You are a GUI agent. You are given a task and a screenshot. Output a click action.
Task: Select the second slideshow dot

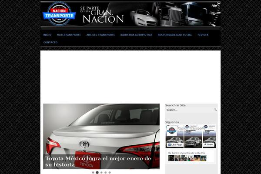click(97, 173)
